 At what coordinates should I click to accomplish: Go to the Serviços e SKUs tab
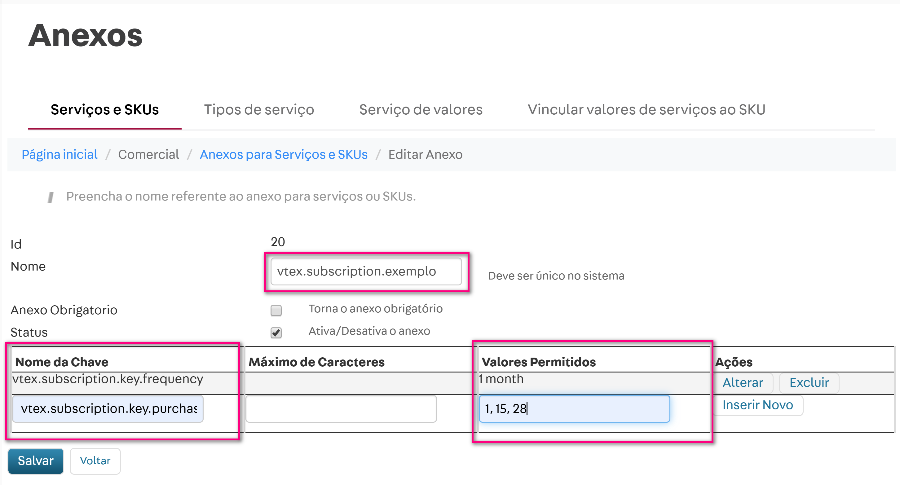(x=104, y=110)
